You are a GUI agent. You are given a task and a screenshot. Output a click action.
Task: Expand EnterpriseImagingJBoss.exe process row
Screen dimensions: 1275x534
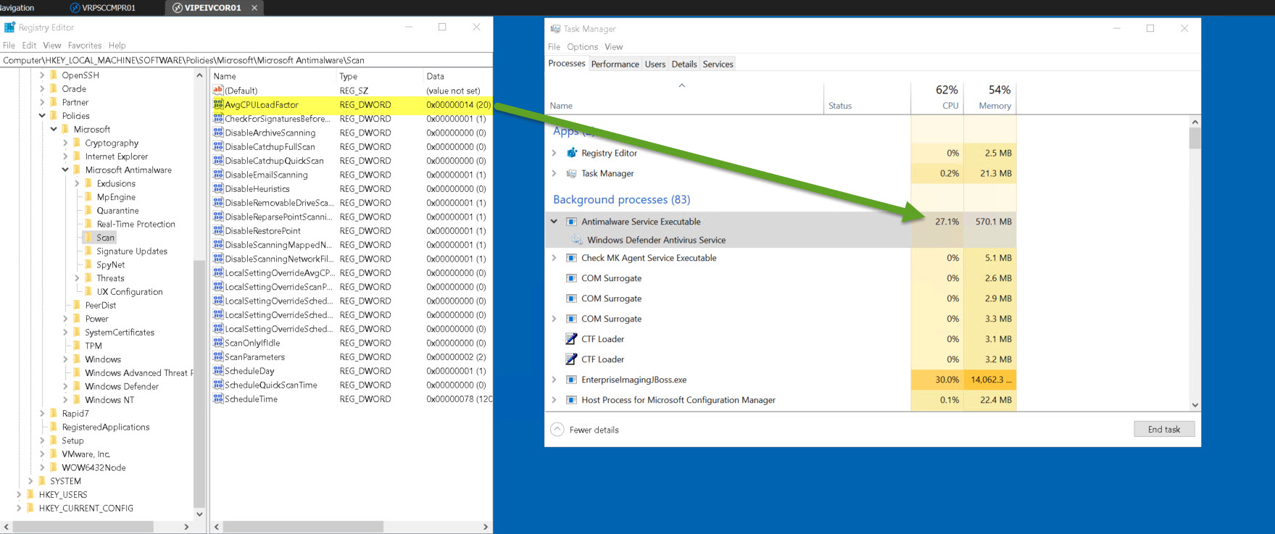point(555,380)
